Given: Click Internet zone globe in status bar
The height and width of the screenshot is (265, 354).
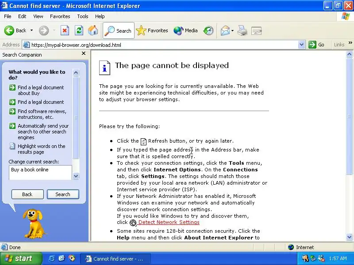Looking at the screenshot, I should tap(291, 247).
